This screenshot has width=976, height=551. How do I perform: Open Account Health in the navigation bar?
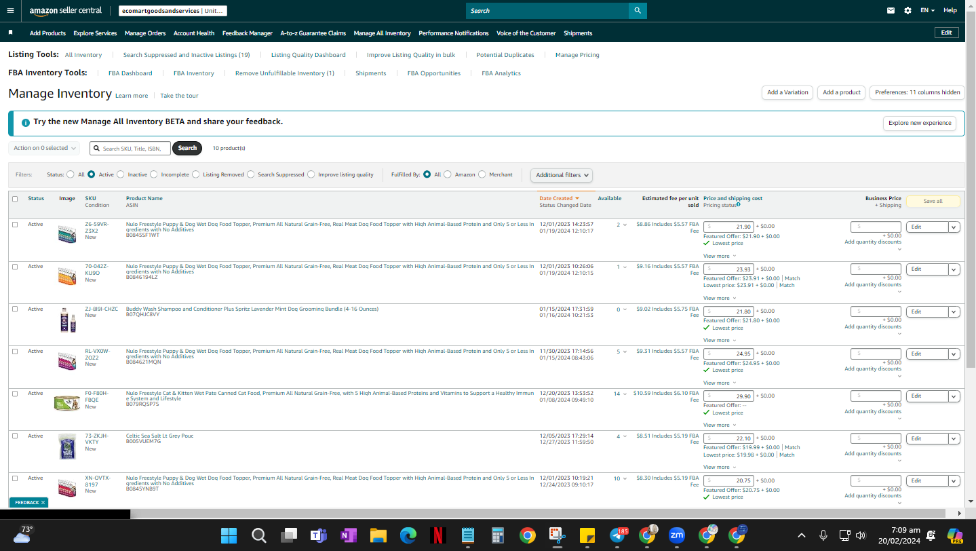[x=194, y=33]
